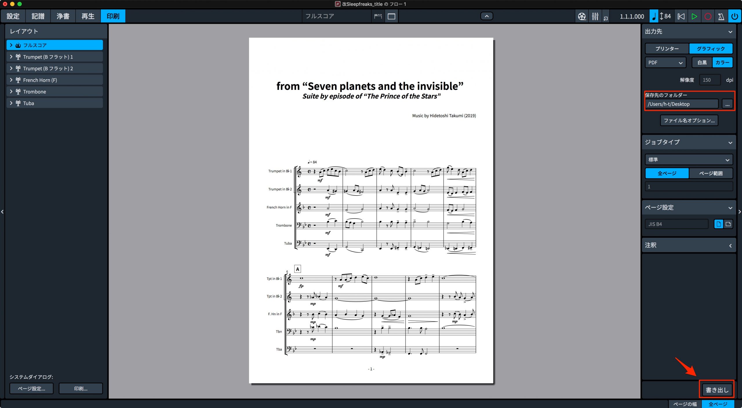Image resolution: width=742 pixels, height=408 pixels.
Task: Click the フルスコア layout icon
Action: [18, 45]
